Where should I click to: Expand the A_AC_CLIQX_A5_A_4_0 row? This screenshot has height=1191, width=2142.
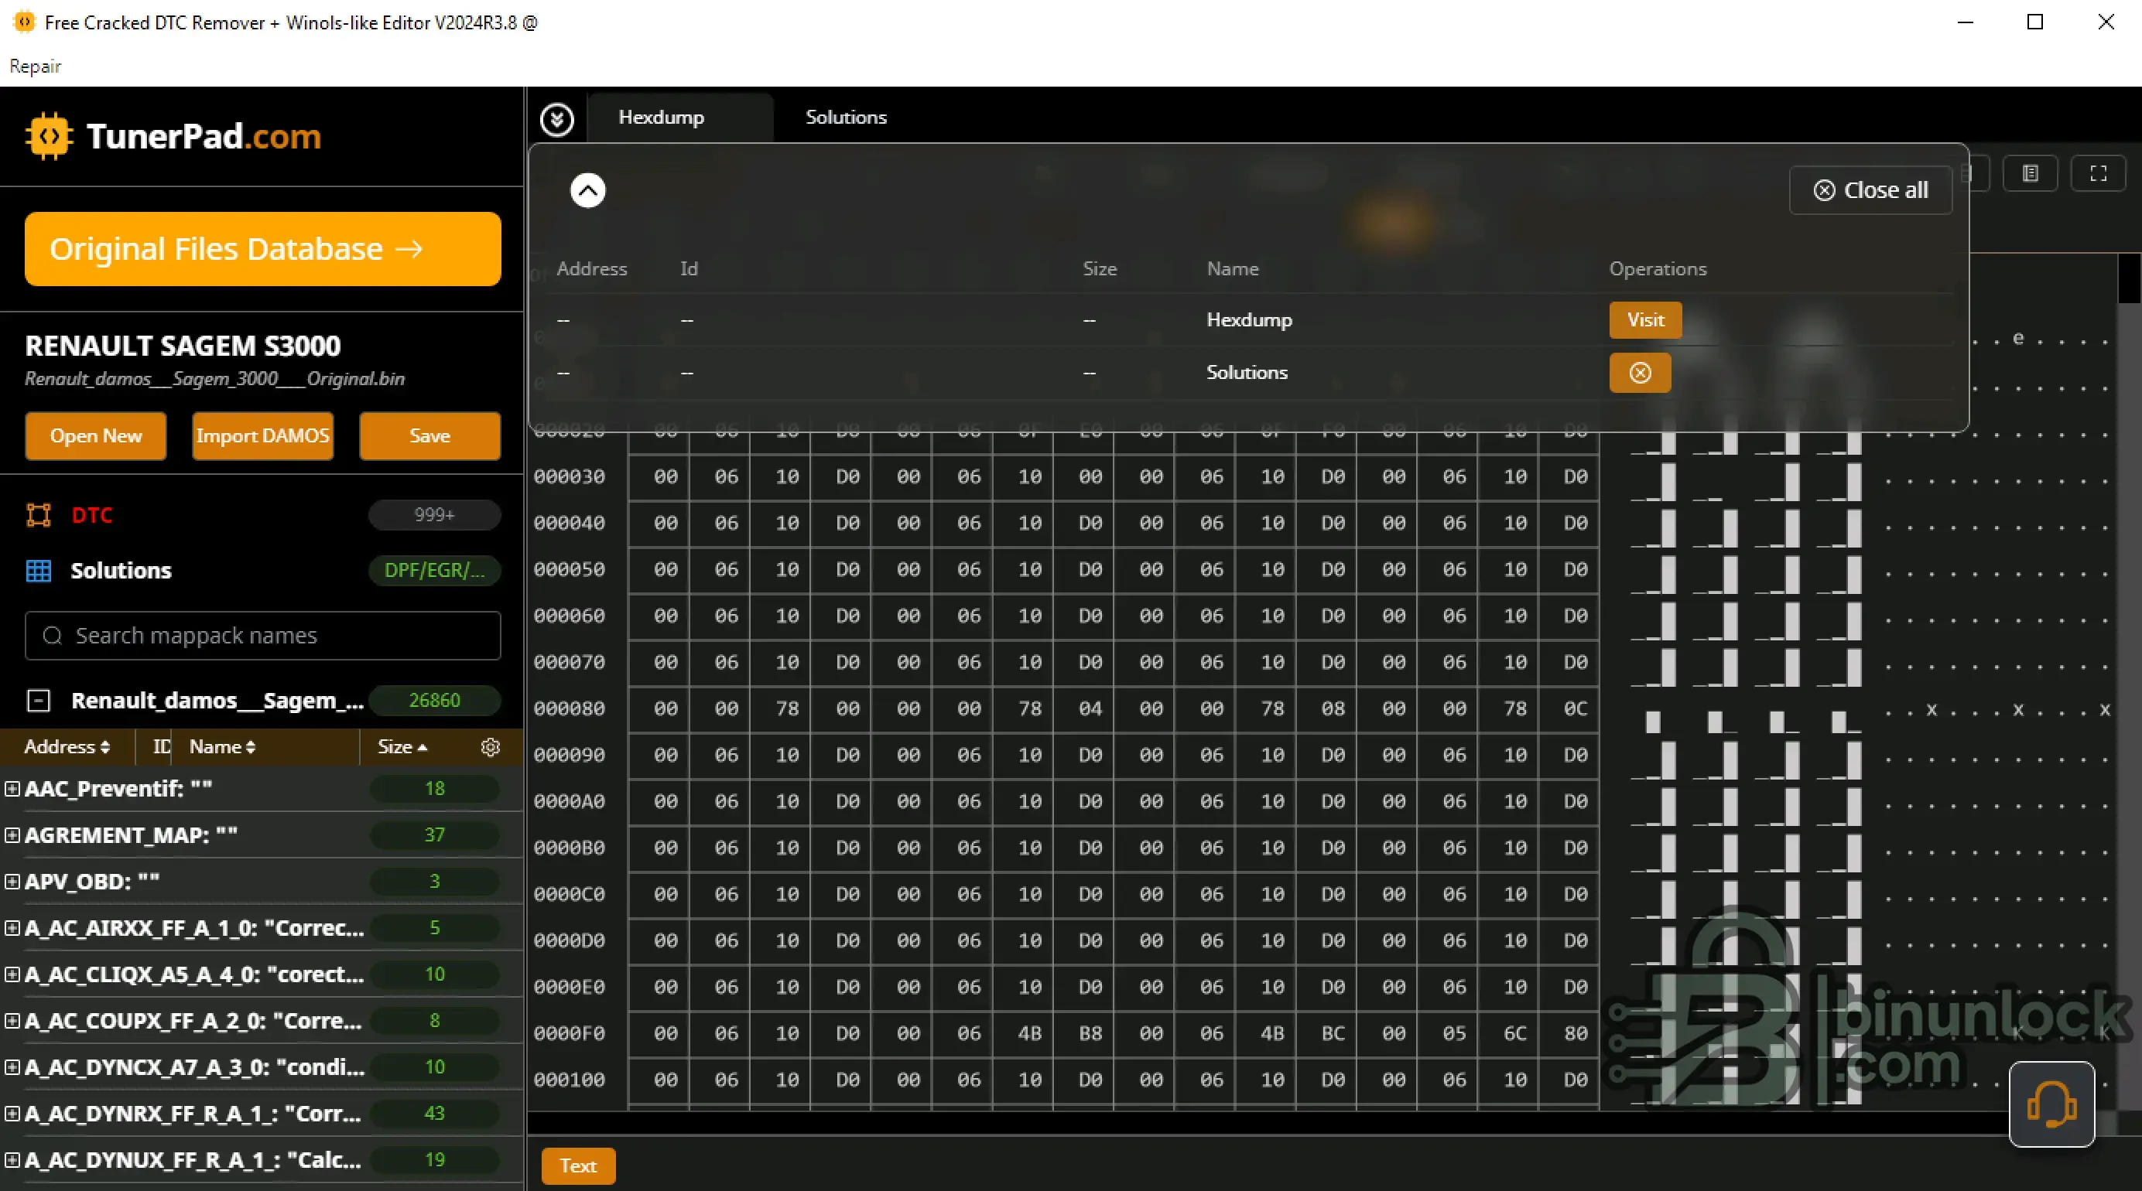[12, 975]
